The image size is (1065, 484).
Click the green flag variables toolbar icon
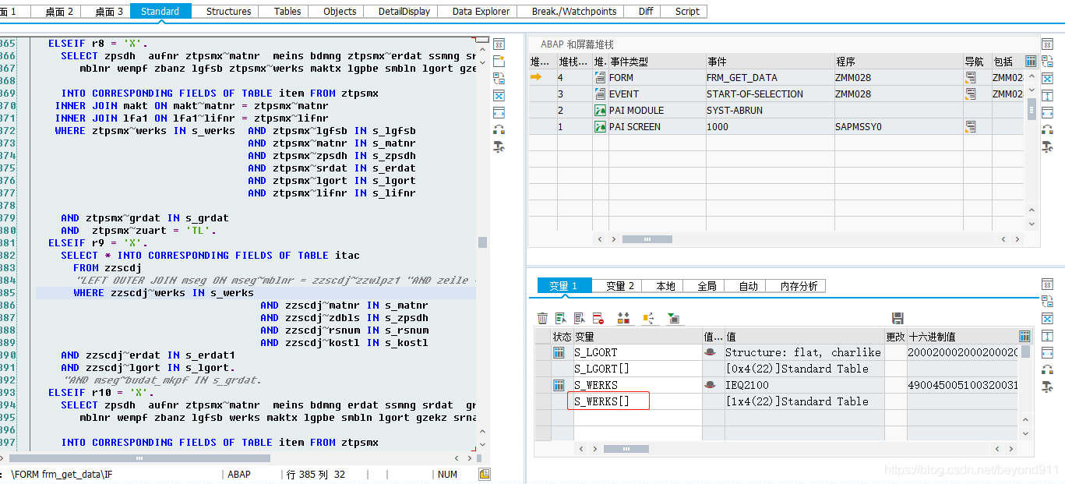(673, 318)
